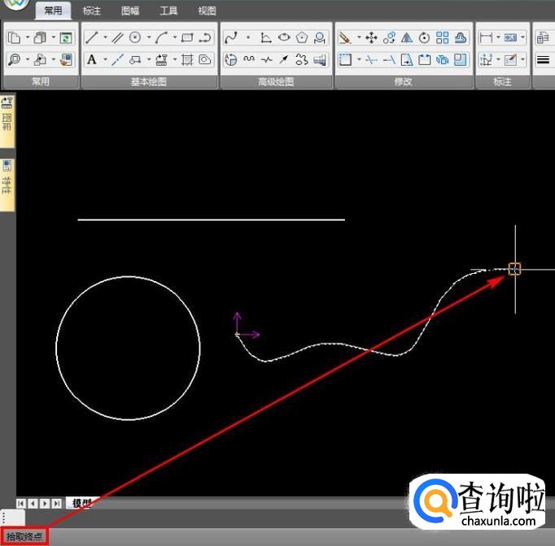Select the Mirror tool in modify panel
This screenshot has width=555, height=546.
point(407,37)
